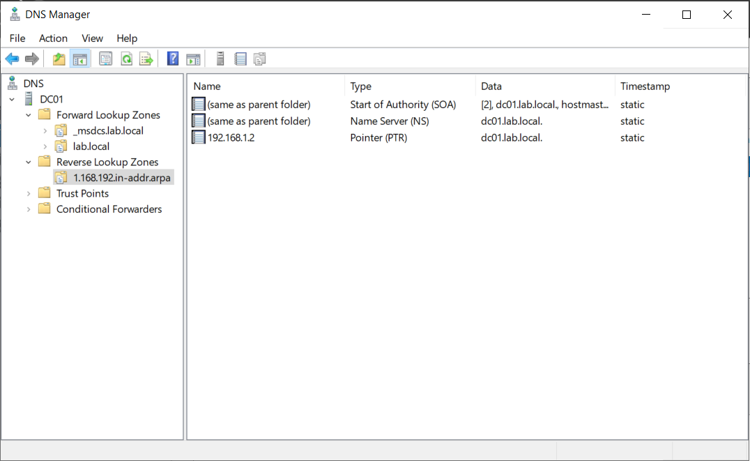750x461 pixels.
Task: Collapse the Reverse Lookup Zones folder
Action: (x=28, y=162)
